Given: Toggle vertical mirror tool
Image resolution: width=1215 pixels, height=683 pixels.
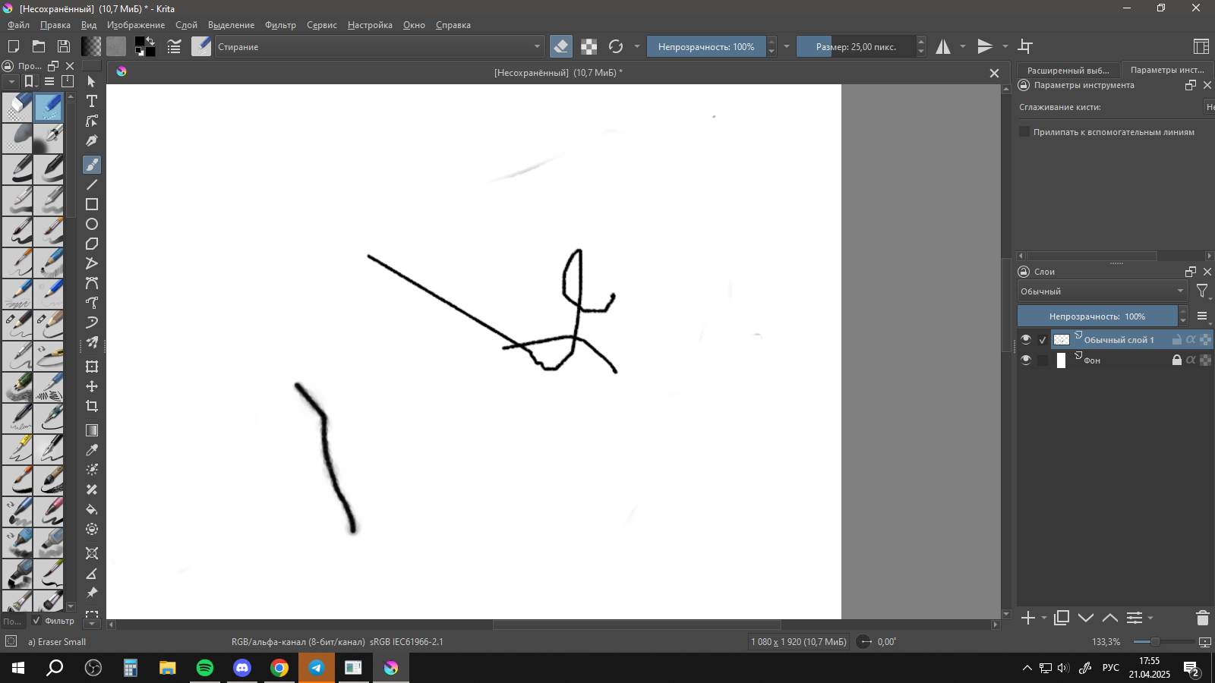Looking at the screenshot, I should [985, 46].
